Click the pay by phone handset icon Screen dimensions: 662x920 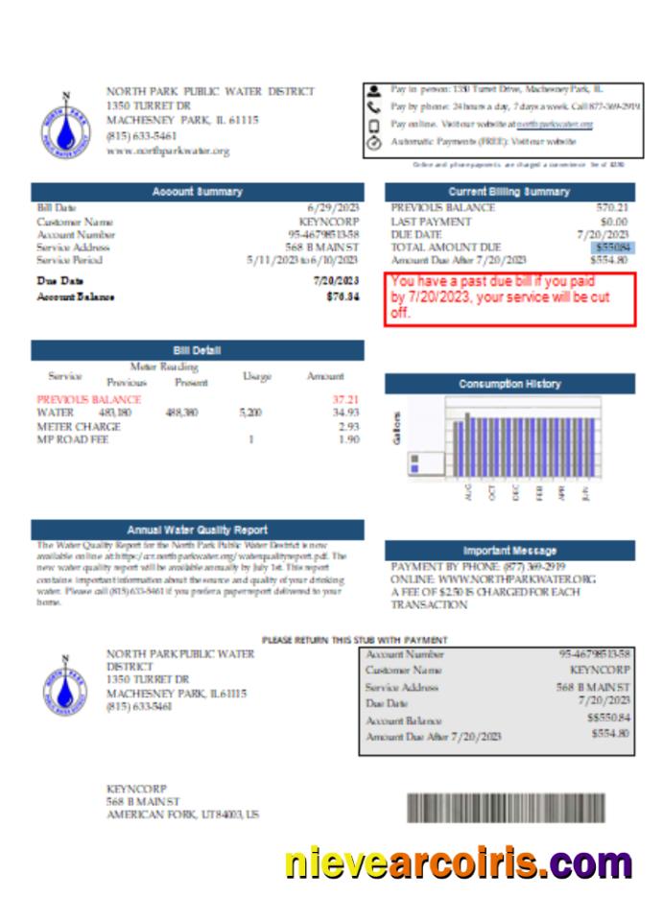coord(373,107)
